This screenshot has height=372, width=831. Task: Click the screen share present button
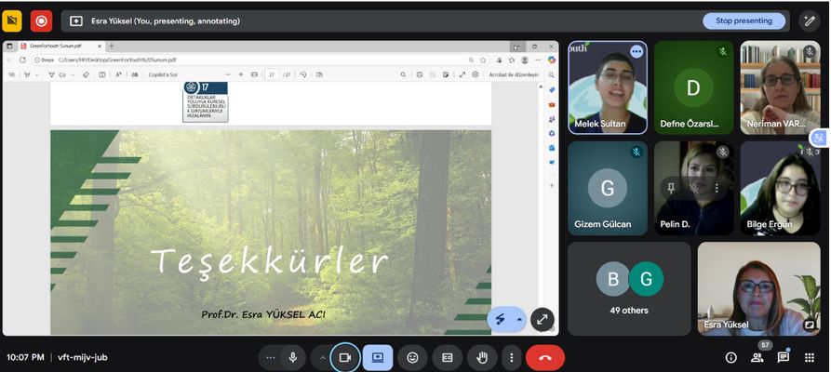tap(378, 357)
